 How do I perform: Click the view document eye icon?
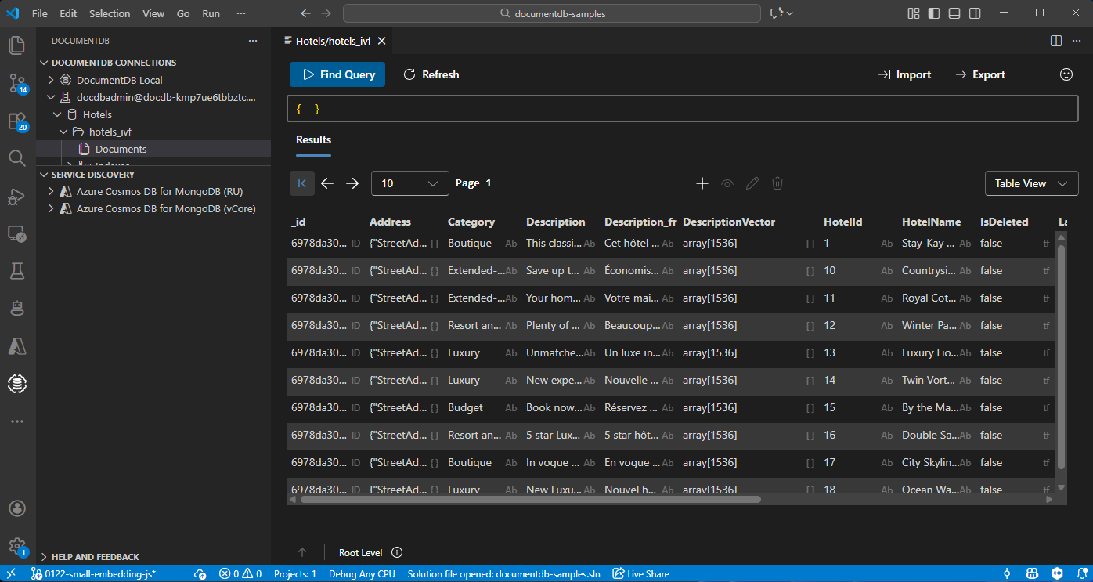pyautogui.click(x=727, y=183)
